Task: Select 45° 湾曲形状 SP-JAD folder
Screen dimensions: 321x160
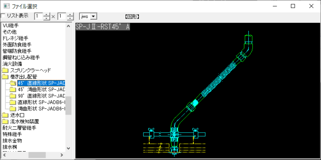Action: 41,90
